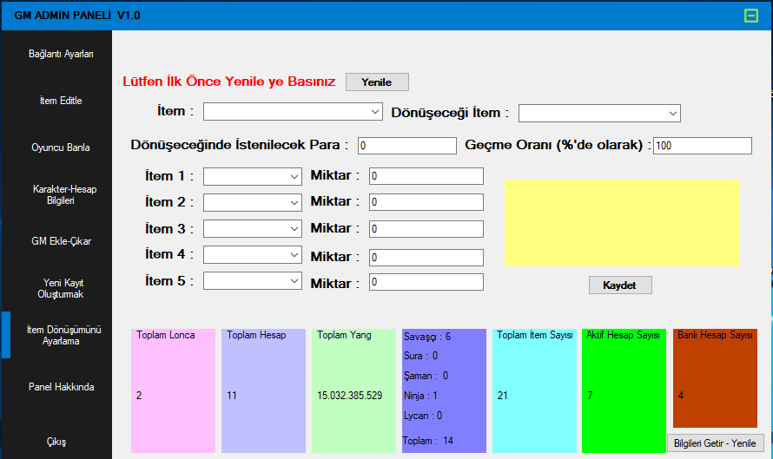Open the Dönüşeceği İtem dropdown

[599, 114]
